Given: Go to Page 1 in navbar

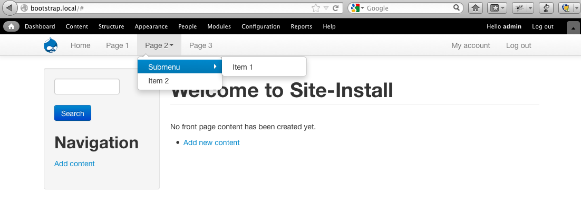Looking at the screenshot, I should (x=118, y=45).
